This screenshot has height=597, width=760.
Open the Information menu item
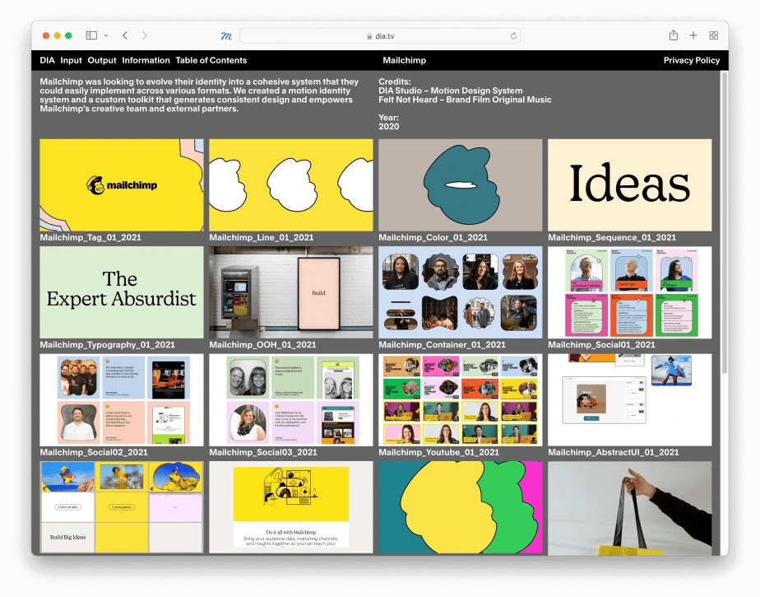146,60
